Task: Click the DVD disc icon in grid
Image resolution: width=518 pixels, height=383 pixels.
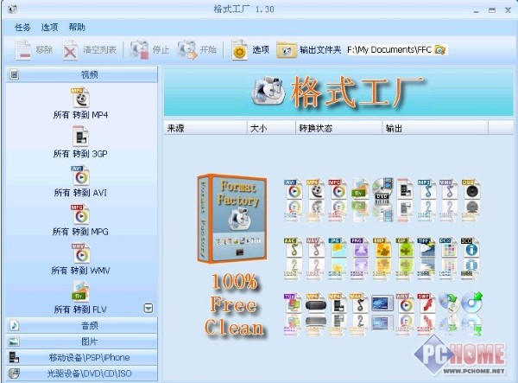Action: click(382, 188)
